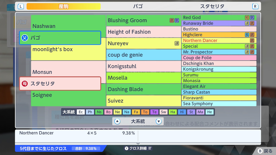This screenshot has width=276, height=155.
Task: Click the He lineage color swatch
Action: click(209, 112)
